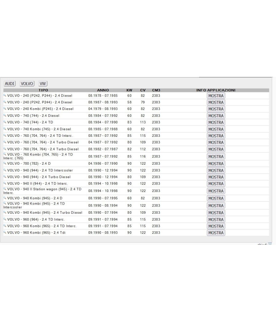Select year range 04.1979 - 08.1993
Viewport: 276px width, 322px height.
point(103,109)
